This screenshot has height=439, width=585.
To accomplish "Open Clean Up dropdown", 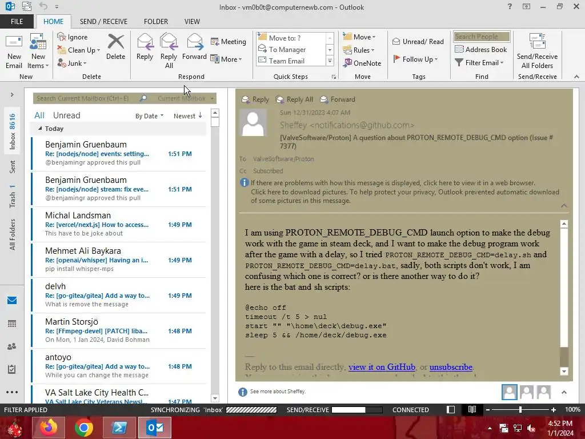I will click(79, 50).
